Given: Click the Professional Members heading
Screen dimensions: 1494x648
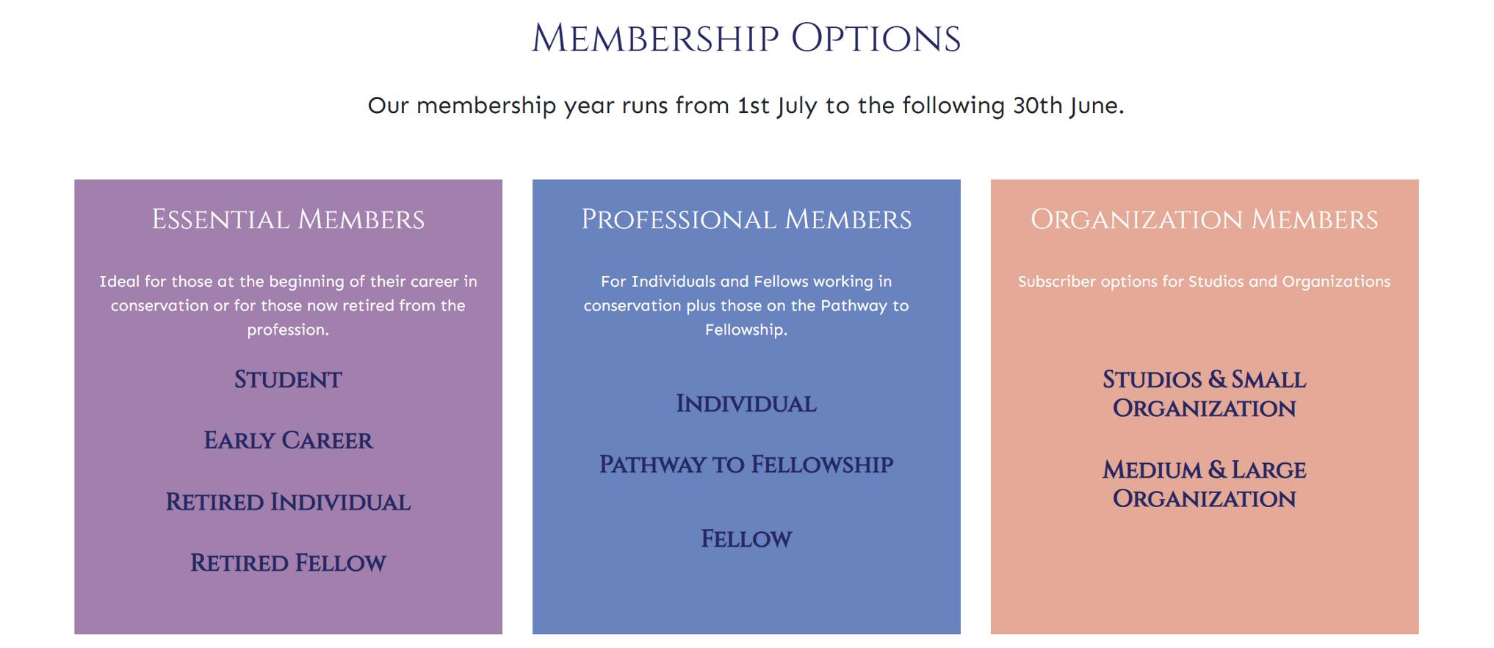Looking at the screenshot, I should click(746, 219).
